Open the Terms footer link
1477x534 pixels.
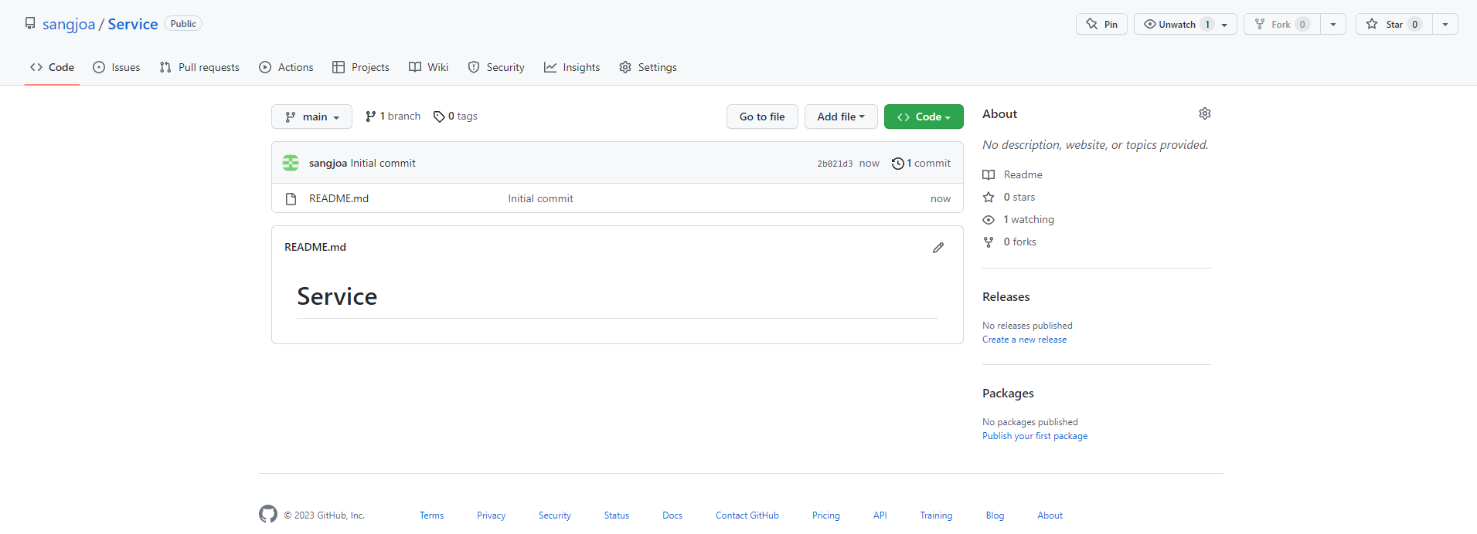pyautogui.click(x=432, y=515)
